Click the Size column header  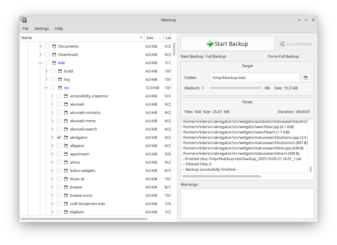tap(154, 38)
